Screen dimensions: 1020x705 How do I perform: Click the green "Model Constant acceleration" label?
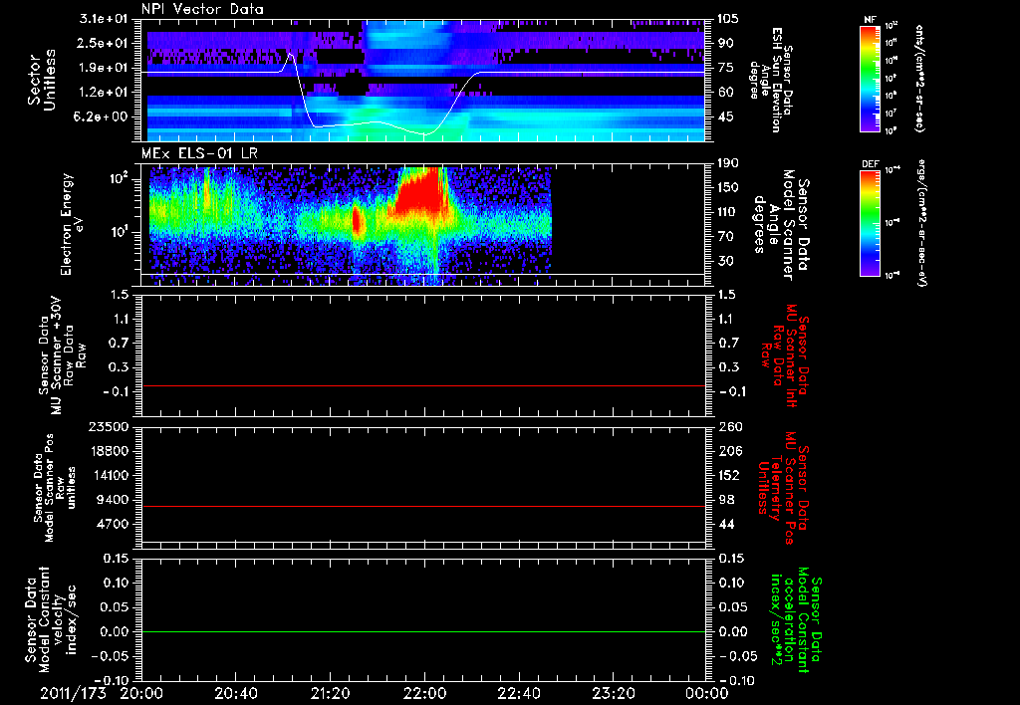[x=797, y=619]
